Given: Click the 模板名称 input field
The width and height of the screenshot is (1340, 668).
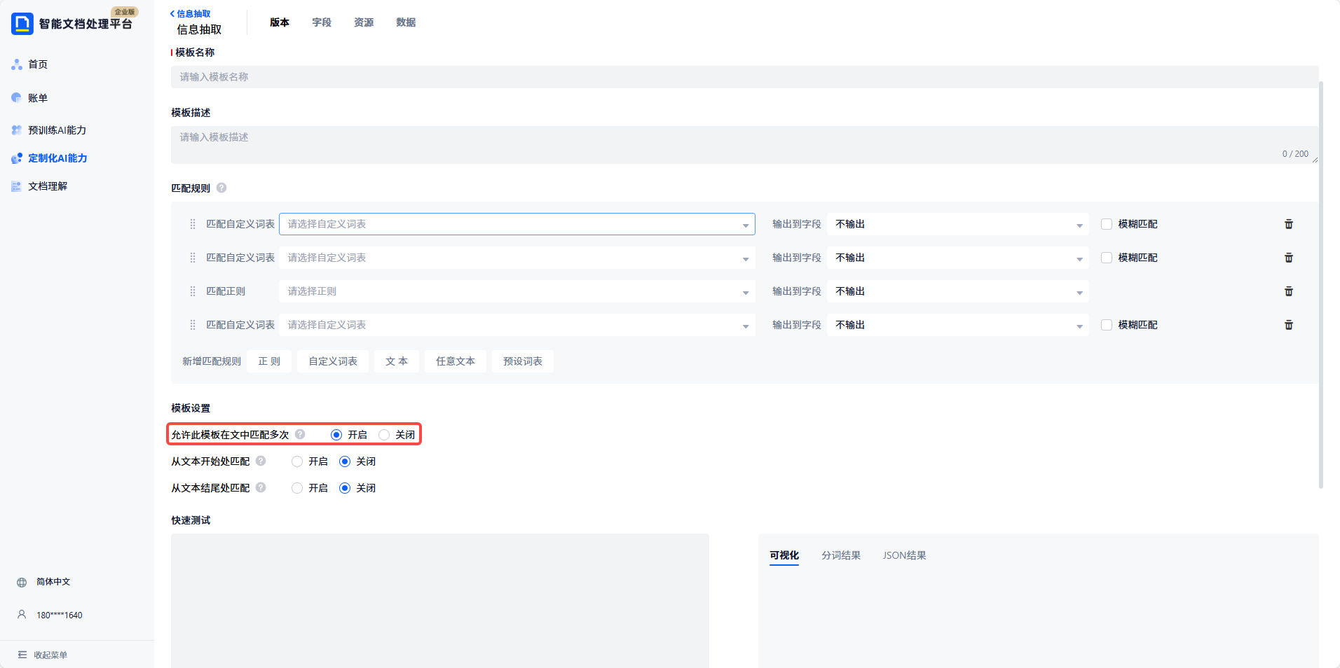Looking at the screenshot, I should (745, 77).
